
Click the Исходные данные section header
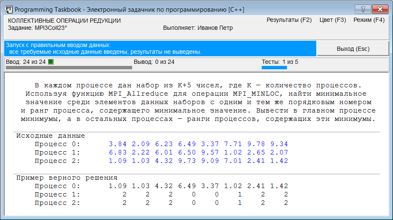point(50,136)
